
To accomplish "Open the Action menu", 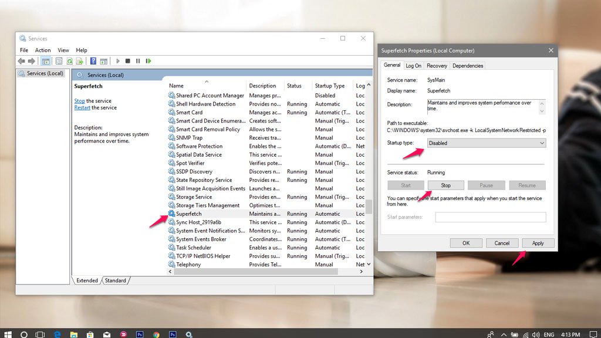I will tap(42, 50).
